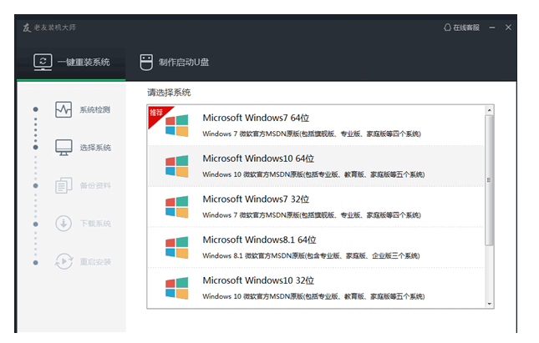Click Windows 8.1 MSDN description line

click(x=311, y=255)
